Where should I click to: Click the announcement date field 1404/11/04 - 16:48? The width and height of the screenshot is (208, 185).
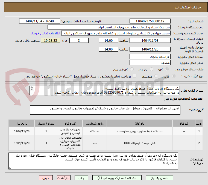coord(40,21)
